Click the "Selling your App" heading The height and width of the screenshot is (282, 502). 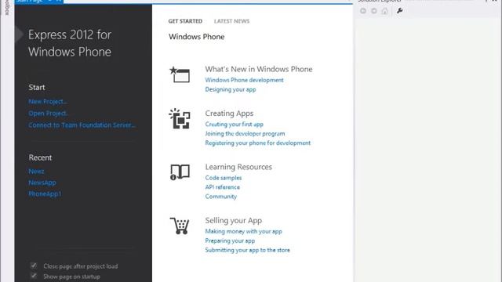point(234,221)
